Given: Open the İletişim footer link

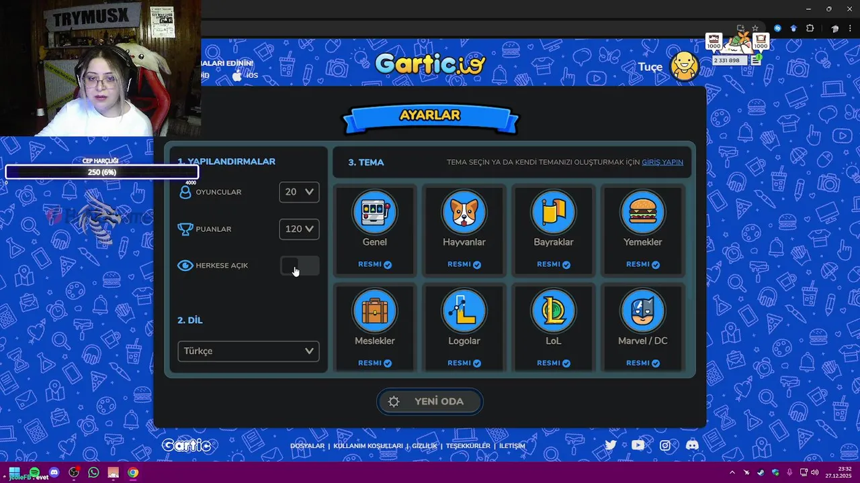Looking at the screenshot, I should coord(512,445).
